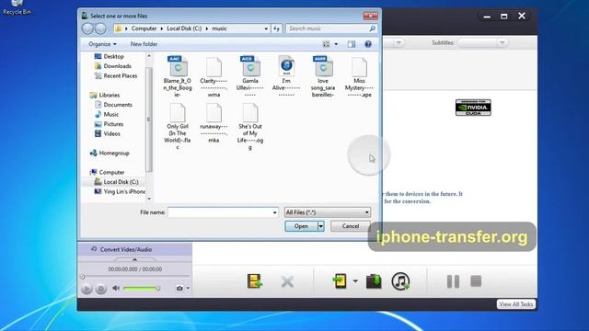Toggle the preview pane icon

tap(352, 44)
